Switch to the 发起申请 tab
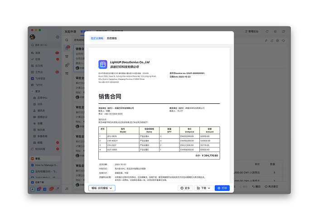This screenshot has width=319, height=214. (70, 32)
